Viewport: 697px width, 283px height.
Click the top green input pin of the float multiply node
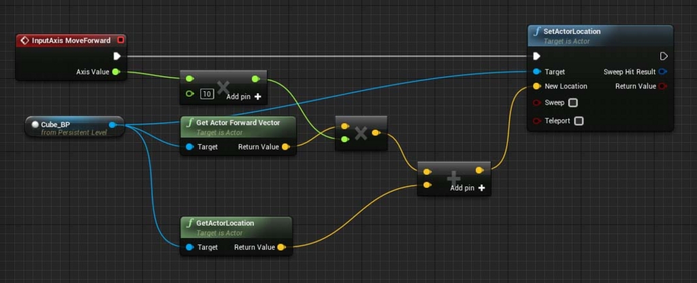pyautogui.click(x=189, y=79)
